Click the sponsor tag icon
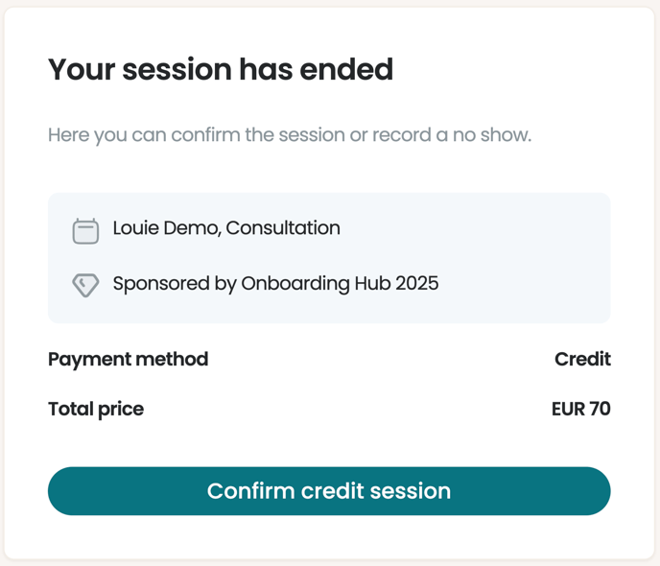This screenshot has width=660, height=566. [x=85, y=285]
